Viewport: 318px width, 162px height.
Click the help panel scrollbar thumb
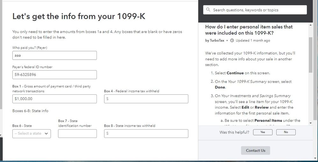coord(311,55)
